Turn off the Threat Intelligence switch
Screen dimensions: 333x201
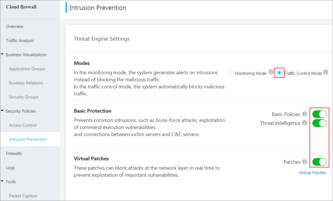pyautogui.click(x=319, y=123)
